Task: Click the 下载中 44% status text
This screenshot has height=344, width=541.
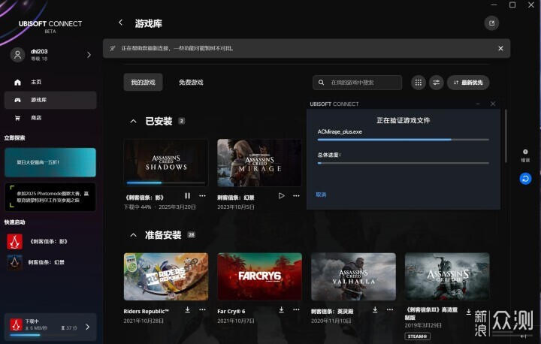Action: coord(138,207)
